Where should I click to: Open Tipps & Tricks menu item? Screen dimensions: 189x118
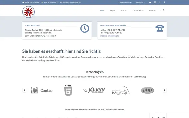[x=138, y=11]
